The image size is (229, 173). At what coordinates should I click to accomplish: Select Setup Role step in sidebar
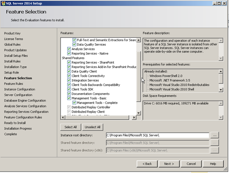click(x=11, y=73)
